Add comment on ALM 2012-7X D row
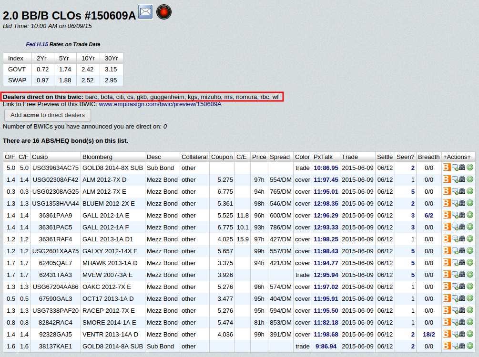 coord(454,180)
